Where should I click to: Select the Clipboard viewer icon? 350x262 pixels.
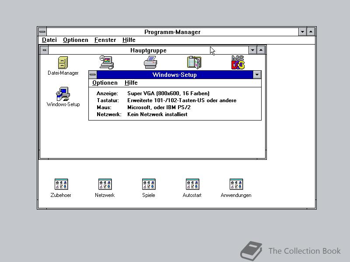click(x=194, y=62)
